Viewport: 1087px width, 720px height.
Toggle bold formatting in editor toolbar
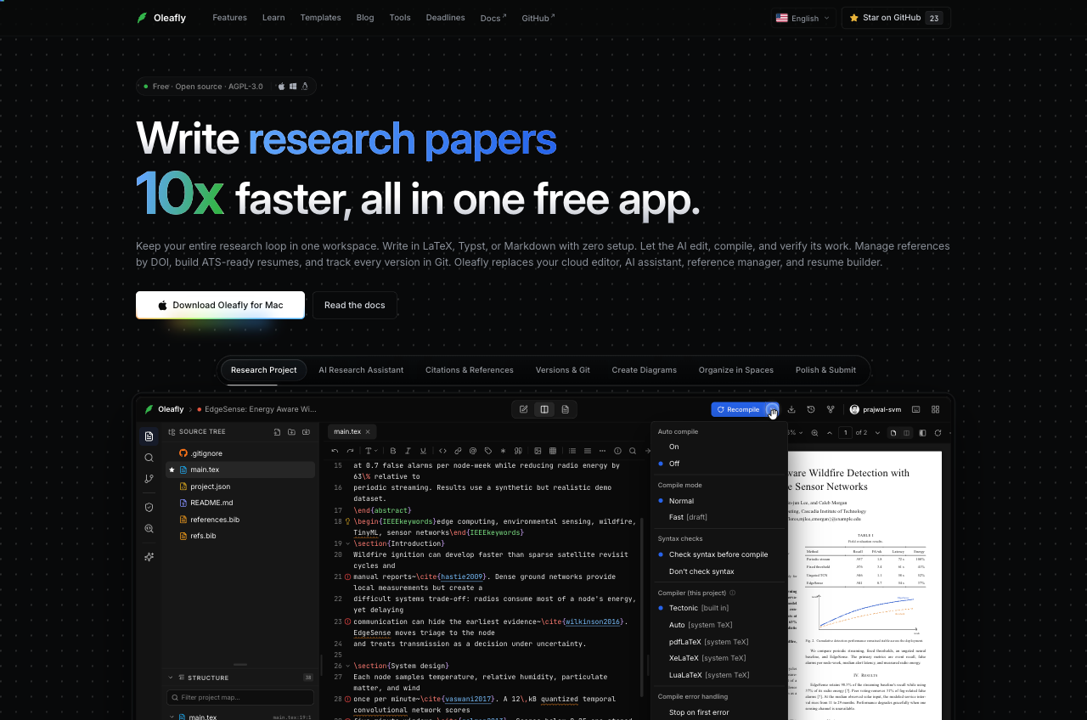393,451
